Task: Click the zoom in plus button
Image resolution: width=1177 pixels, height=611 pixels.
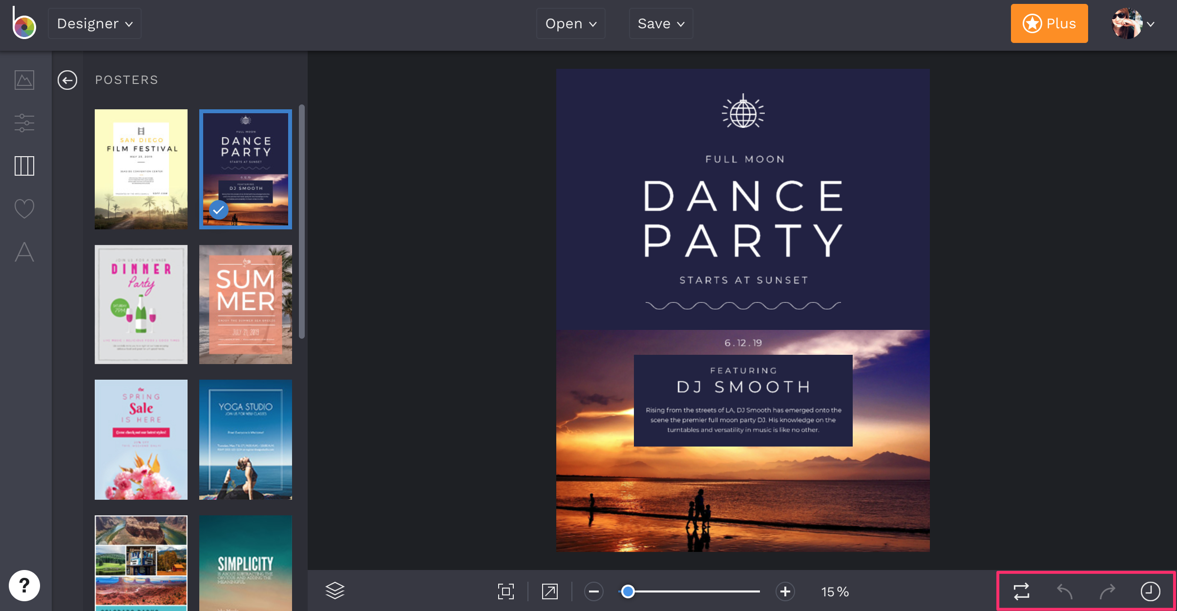Action: [x=785, y=591]
